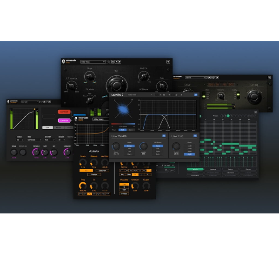Select the green Velocity tab in the sequencer
The height and width of the screenshot is (279, 279).
pos(195,169)
